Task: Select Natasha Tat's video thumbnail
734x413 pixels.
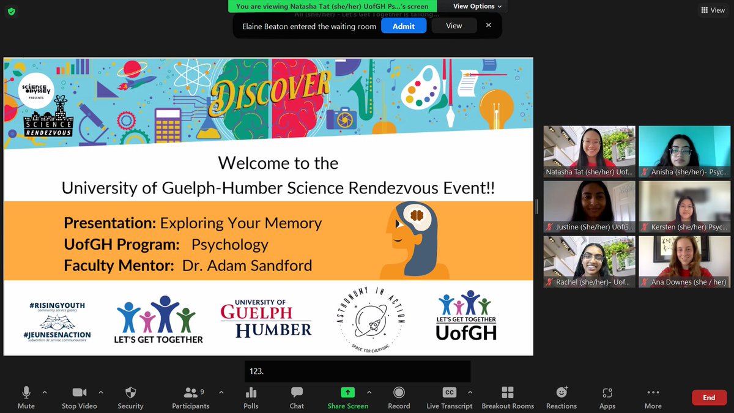Action: tap(589, 151)
